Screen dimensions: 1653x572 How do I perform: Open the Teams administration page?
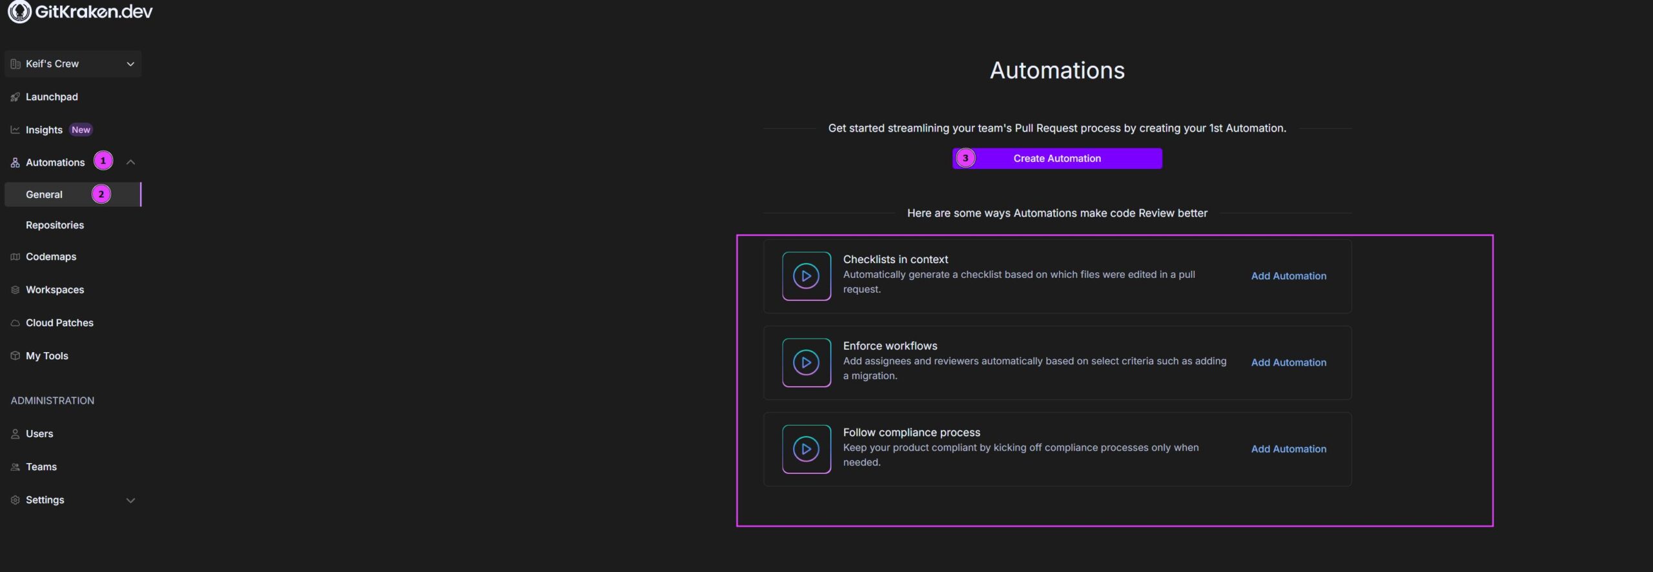pos(41,467)
